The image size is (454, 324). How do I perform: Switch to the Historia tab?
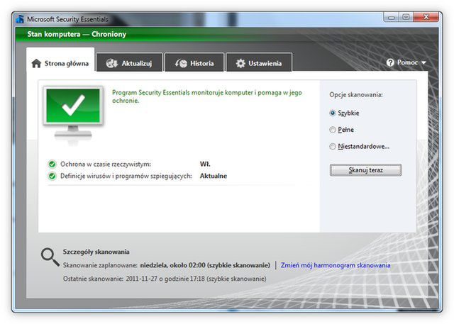pos(194,62)
